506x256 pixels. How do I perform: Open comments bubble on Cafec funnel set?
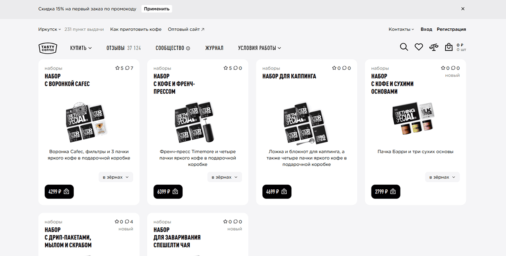127,68
